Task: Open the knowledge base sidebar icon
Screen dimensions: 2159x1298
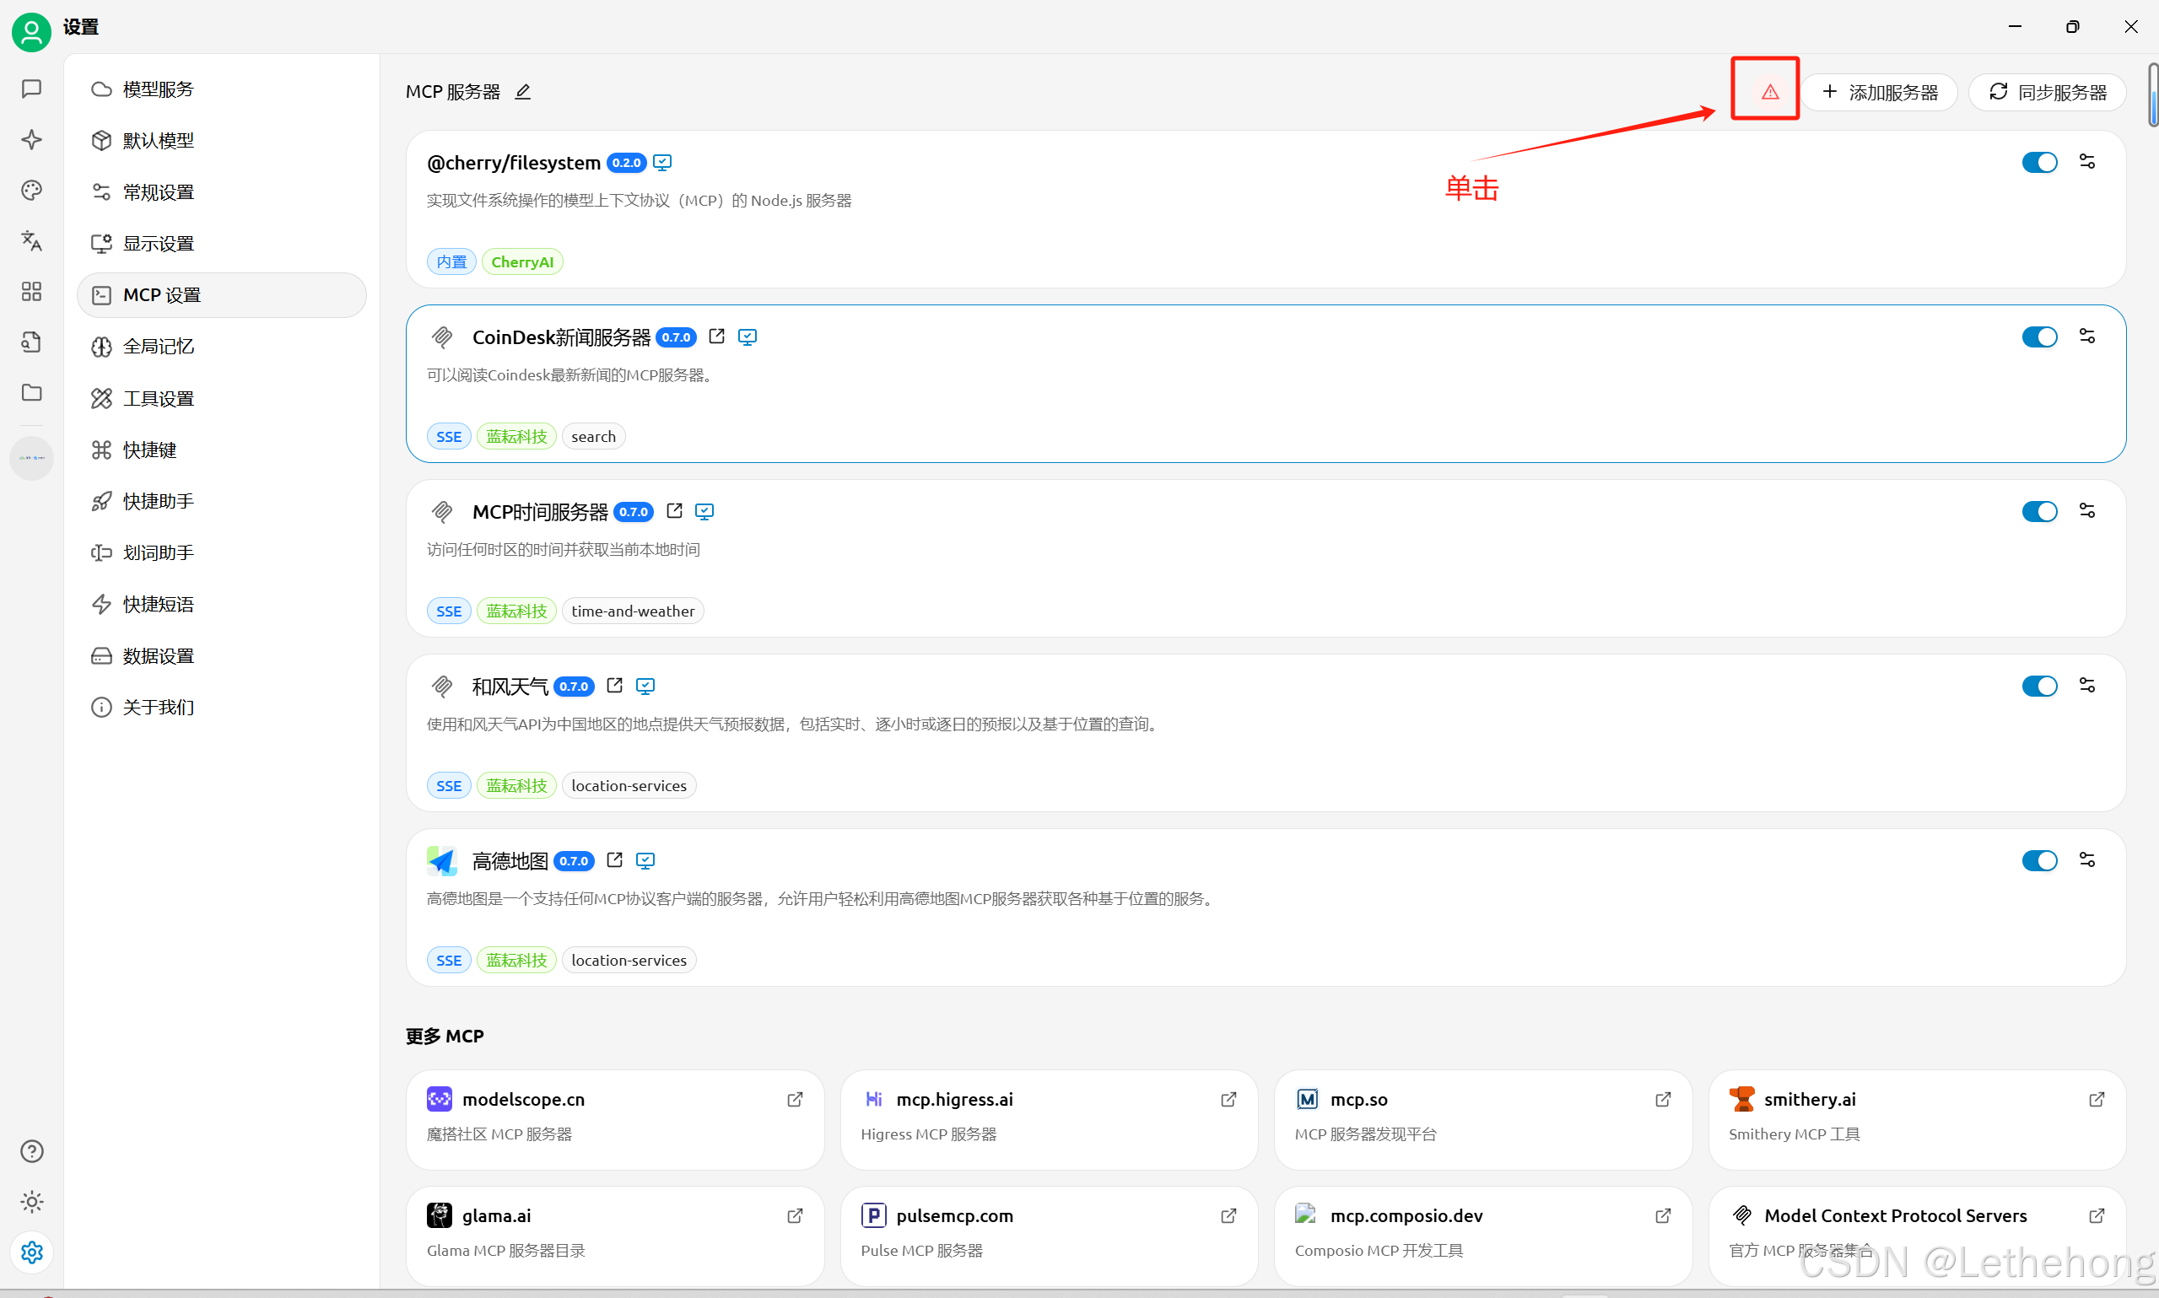Action: 31,342
